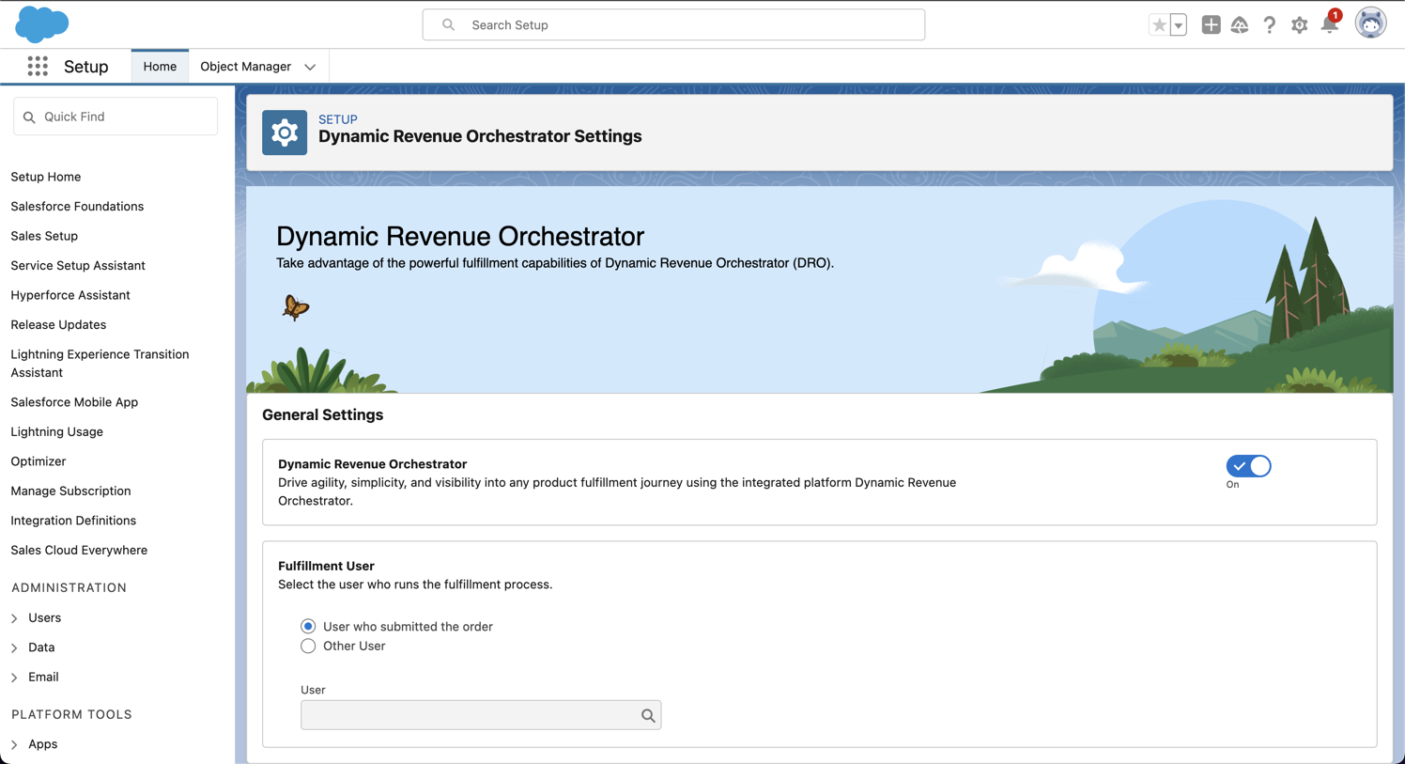Open the Object Manager tab chevron
This screenshot has width=1405, height=764.
click(x=310, y=67)
